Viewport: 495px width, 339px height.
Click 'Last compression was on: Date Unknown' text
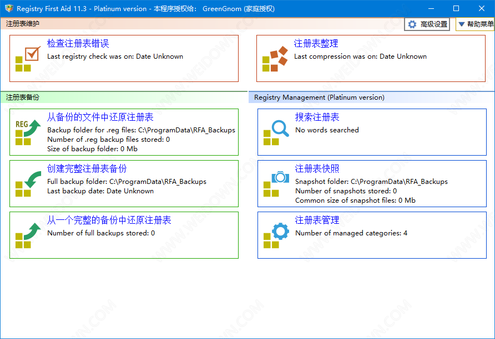[360, 56]
